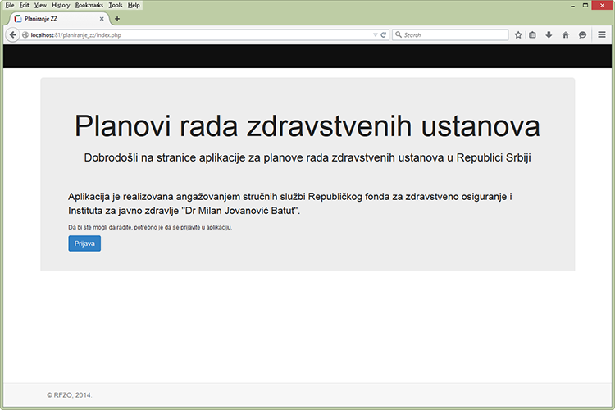Open the Tools menu
Viewport: 615px width, 410px height.
point(116,5)
